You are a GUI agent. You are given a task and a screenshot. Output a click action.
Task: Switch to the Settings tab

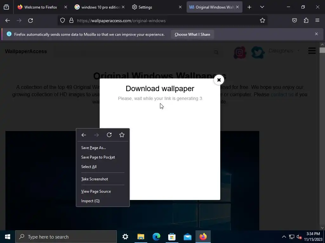click(x=145, y=7)
